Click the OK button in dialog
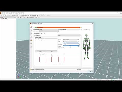Image resolution: width=122 pixels, height=92 pixels. click(x=90, y=71)
